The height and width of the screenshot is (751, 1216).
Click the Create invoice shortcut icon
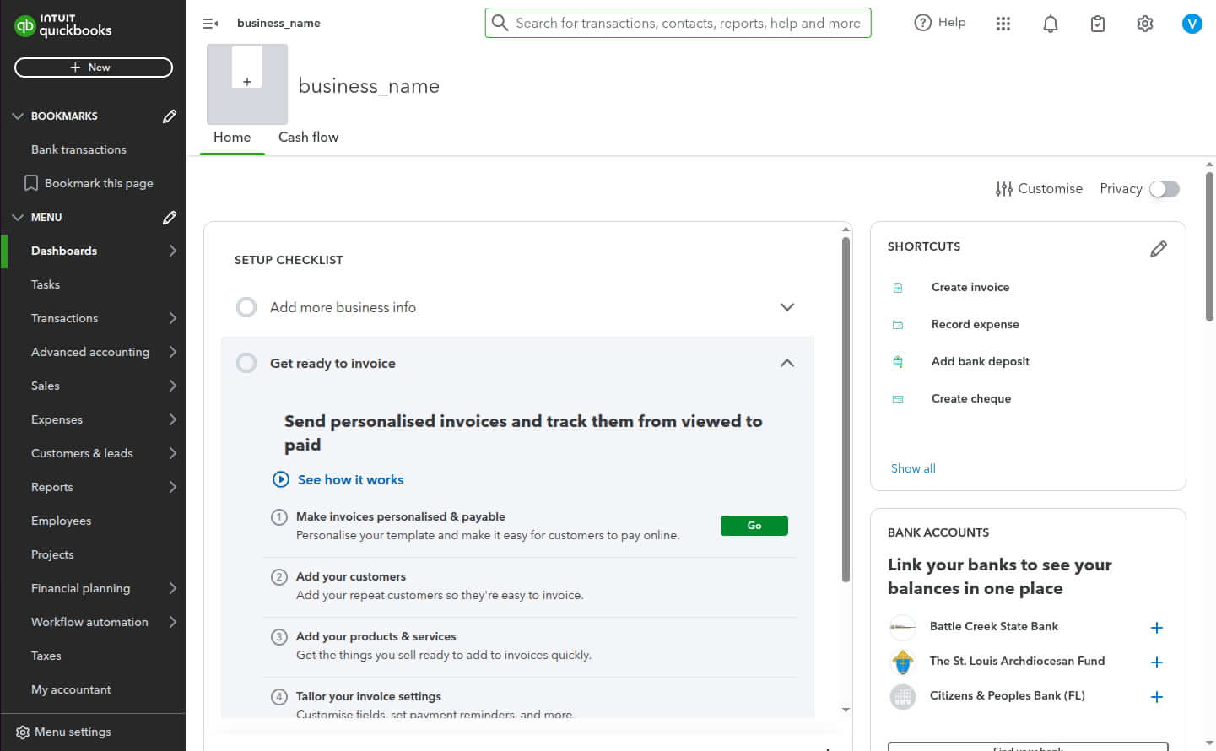click(x=898, y=288)
